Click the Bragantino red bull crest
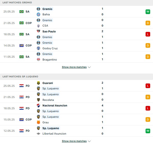Viewport: 153px width, 145px height. click(x=38, y=59)
